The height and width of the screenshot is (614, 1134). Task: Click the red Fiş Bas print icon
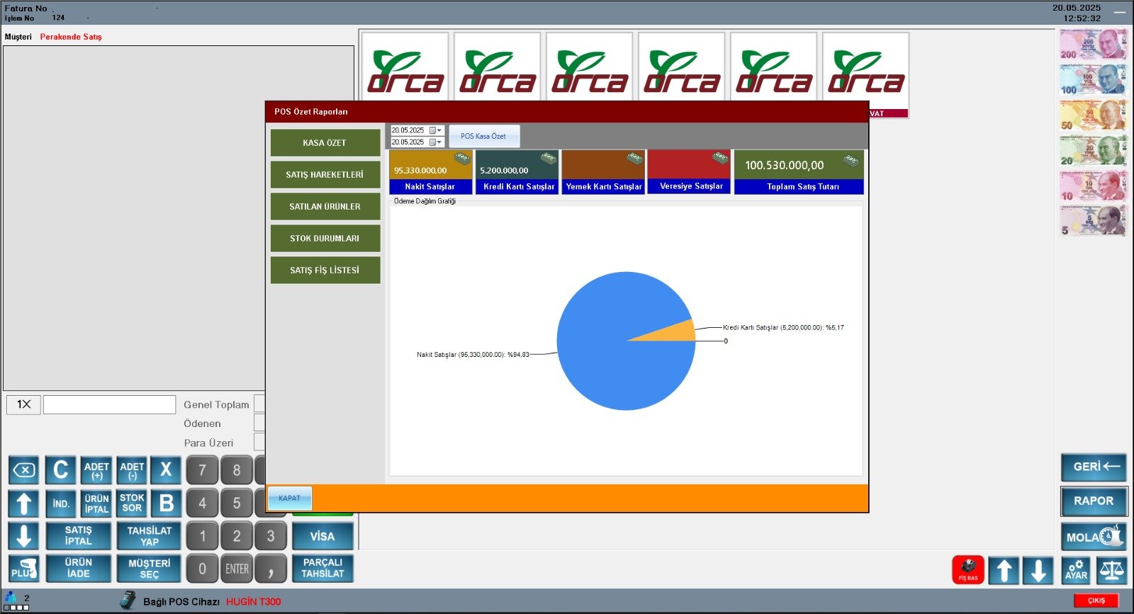click(967, 569)
